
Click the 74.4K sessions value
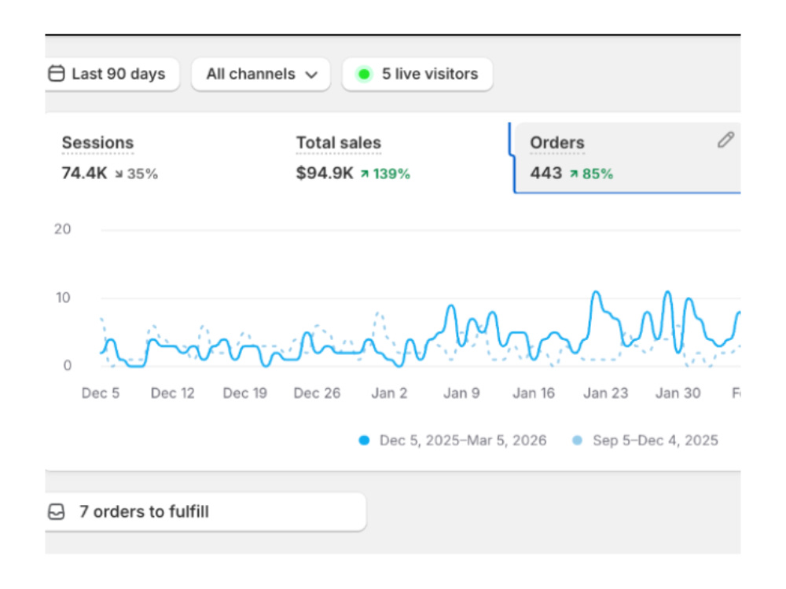tap(84, 174)
